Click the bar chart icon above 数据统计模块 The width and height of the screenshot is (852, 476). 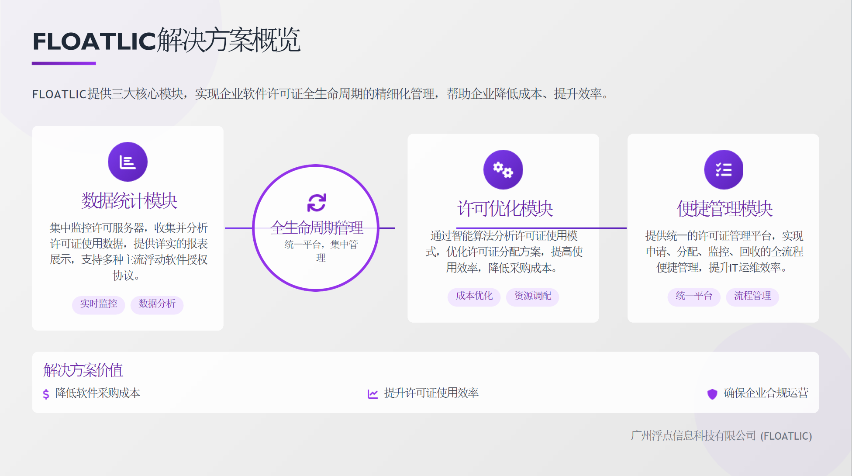pyautogui.click(x=128, y=162)
